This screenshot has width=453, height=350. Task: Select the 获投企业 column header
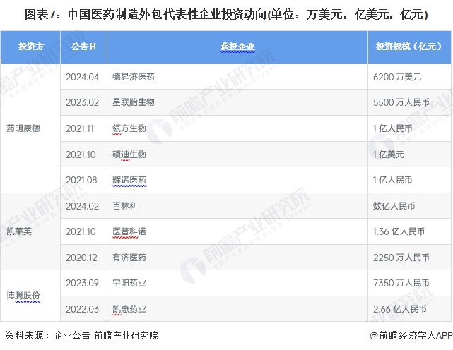click(237, 47)
